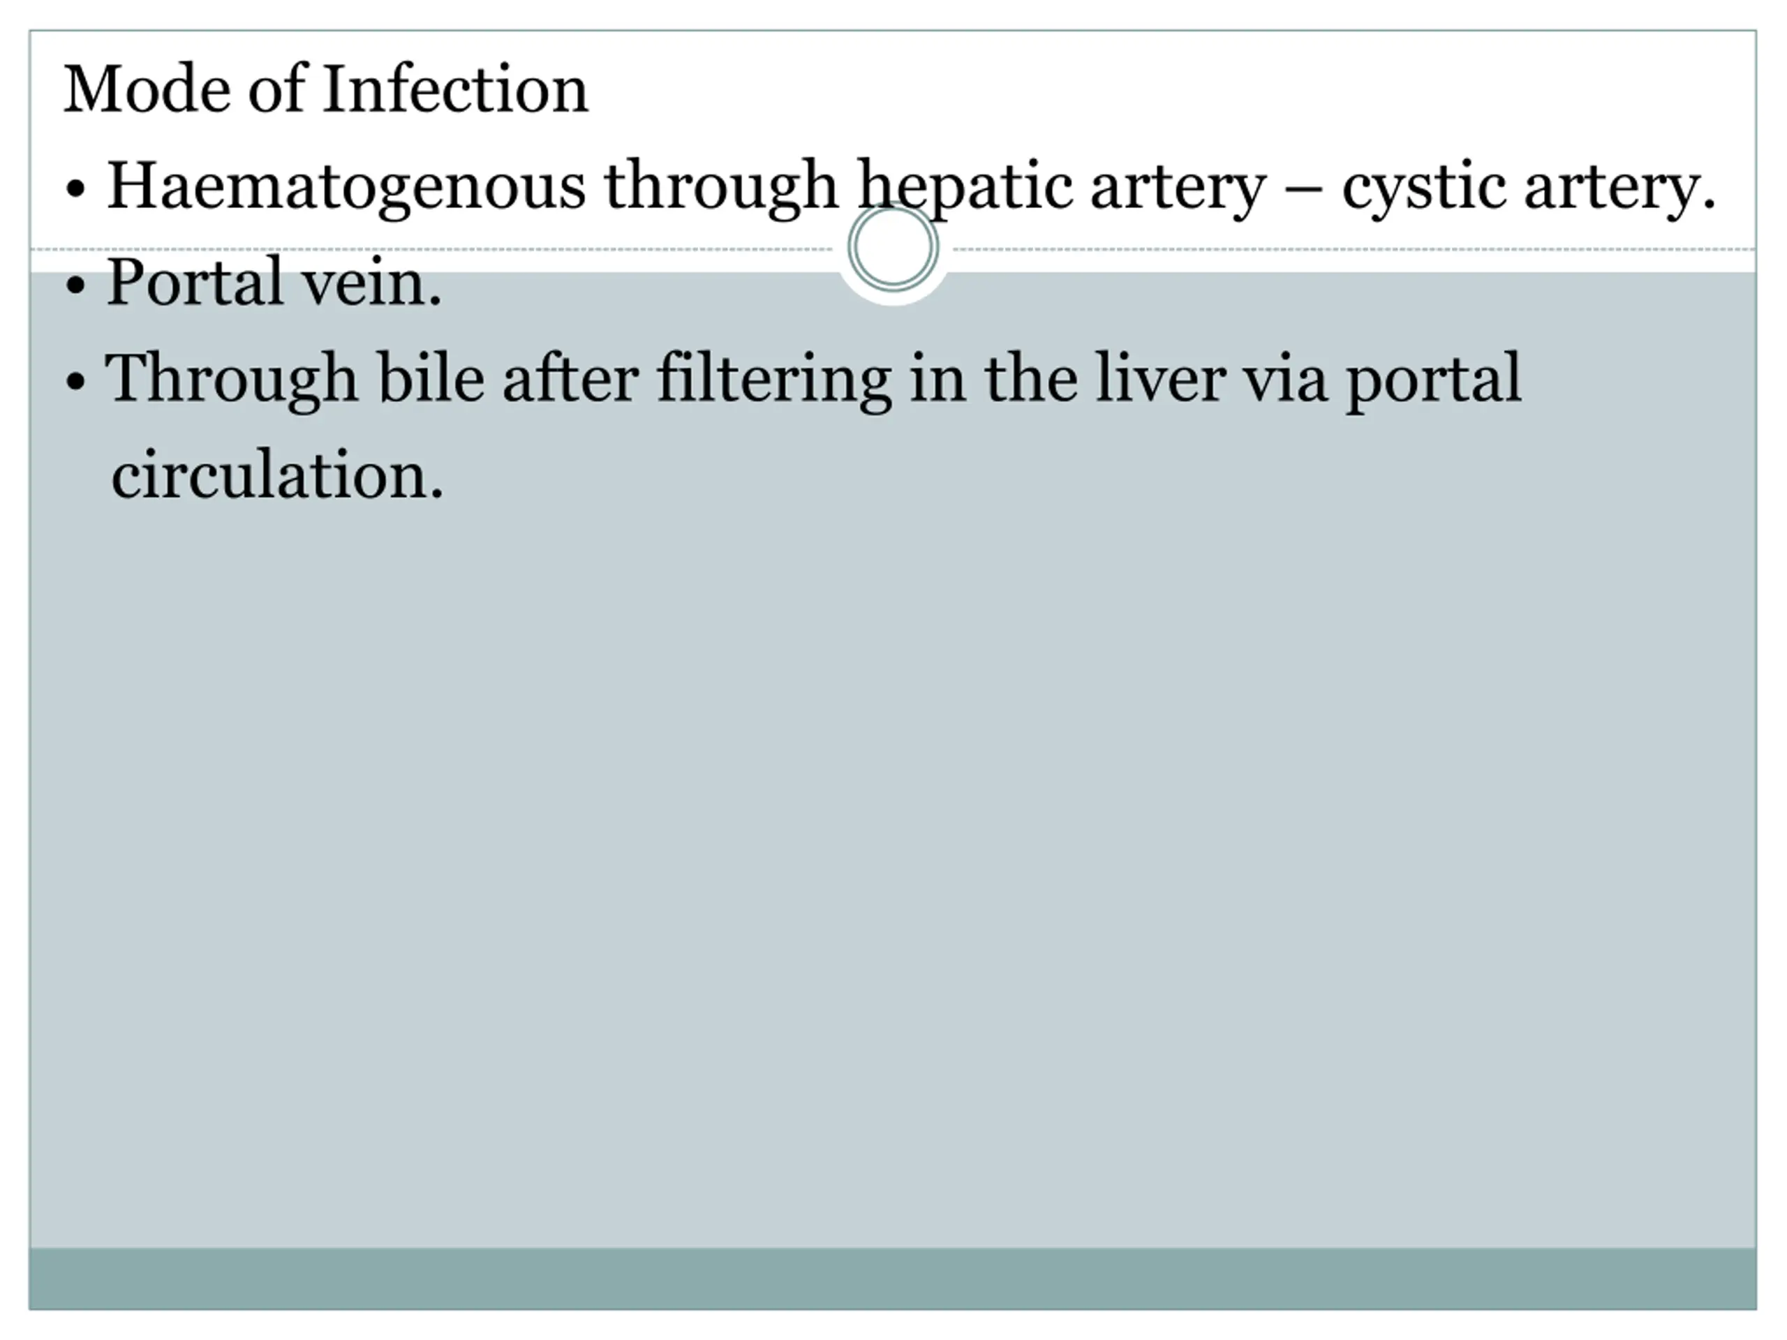The image size is (1787, 1340).
Task: Click the bullet before 'Haematogenous'
Action: tap(75, 190)
